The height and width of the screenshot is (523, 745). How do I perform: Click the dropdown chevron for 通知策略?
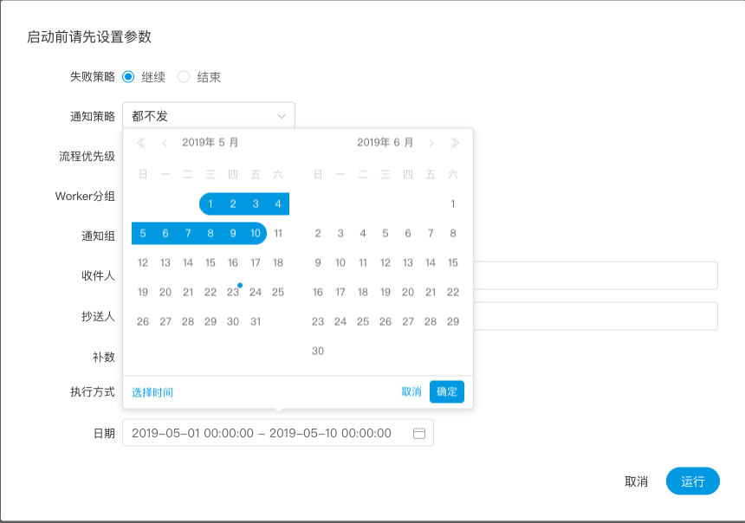(281, 116)
